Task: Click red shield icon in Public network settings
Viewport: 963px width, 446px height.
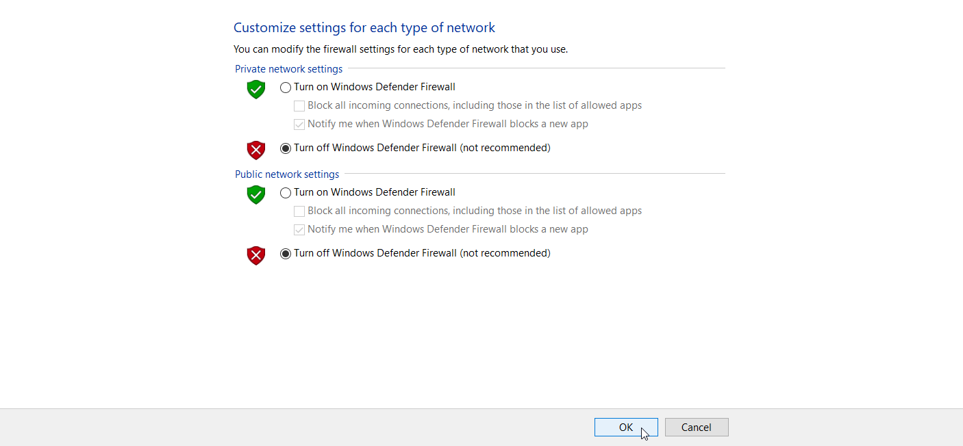Action: 256,255
